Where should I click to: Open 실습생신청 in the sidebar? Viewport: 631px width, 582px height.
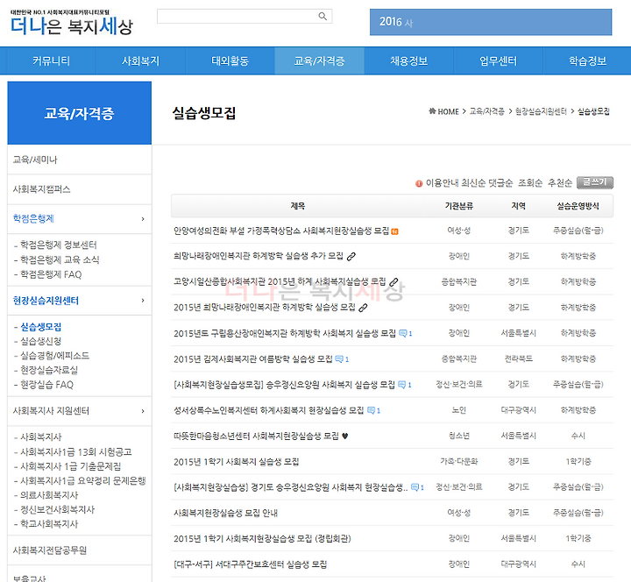(x=40, y=341)
